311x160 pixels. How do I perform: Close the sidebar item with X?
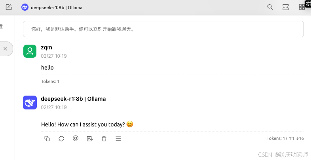5,49
